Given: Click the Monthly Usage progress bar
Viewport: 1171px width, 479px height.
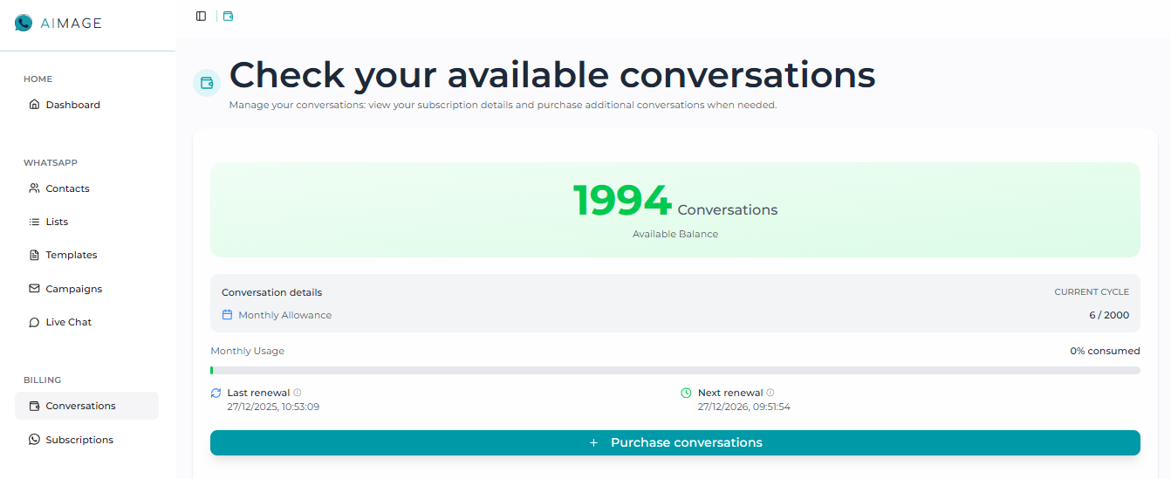Looking at the screenshot, I should click(x=675, y=370).
